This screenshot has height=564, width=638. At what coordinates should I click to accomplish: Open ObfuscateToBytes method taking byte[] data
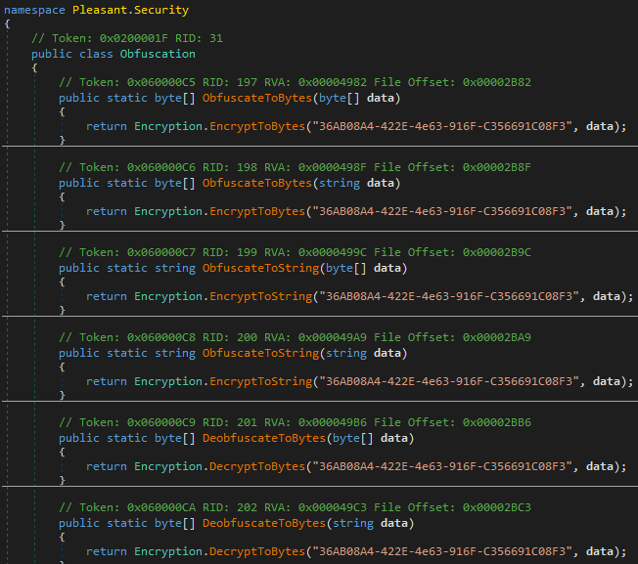pyautogui.click(x=256, y=98)
